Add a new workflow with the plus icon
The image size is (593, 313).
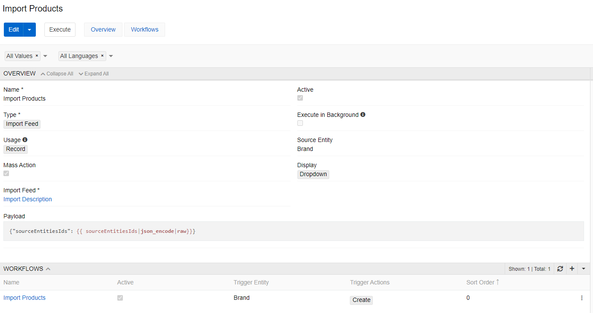click(x=572, y=269)
